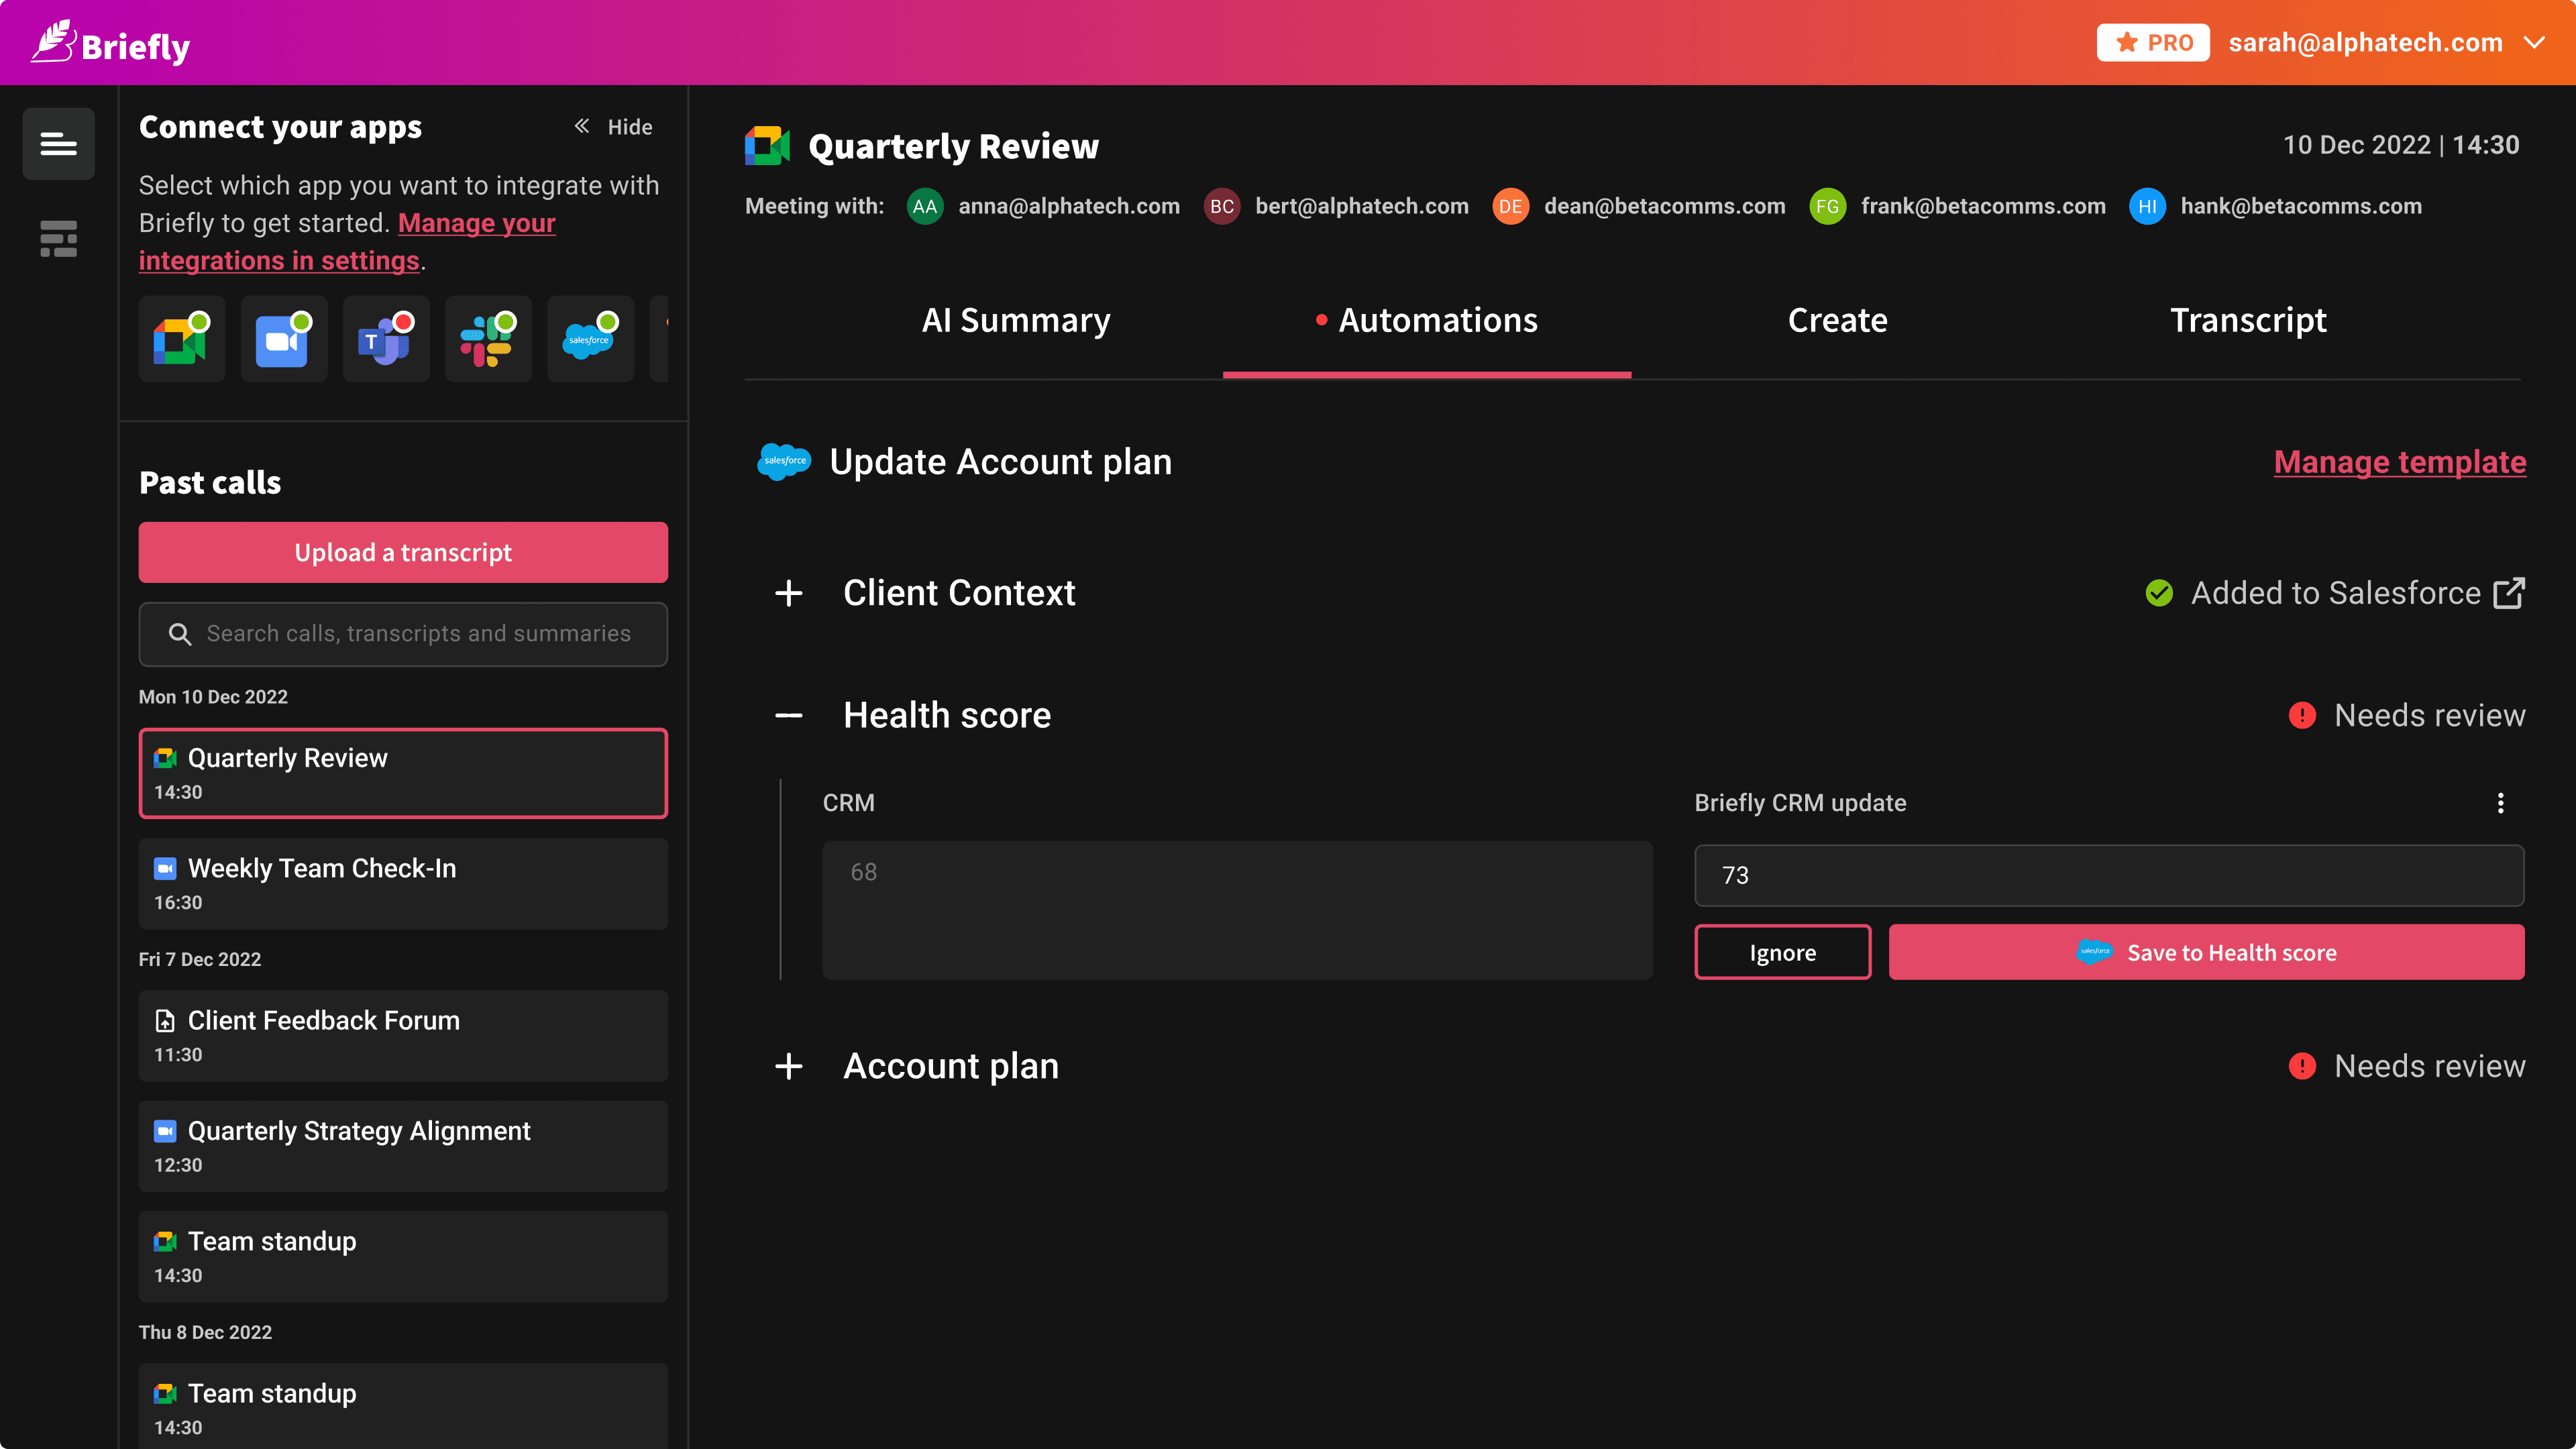Open the sarah@alphatech.com account dropdown
Image resolution: width=2576 pixels, height=1449 pixels.
pos(2533,43)
